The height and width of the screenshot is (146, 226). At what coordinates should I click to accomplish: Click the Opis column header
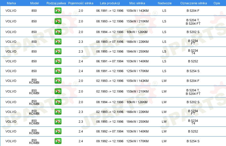tap(217, 3)
